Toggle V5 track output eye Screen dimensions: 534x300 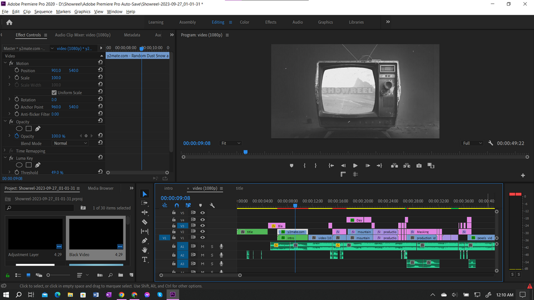(x=202, y=213)
